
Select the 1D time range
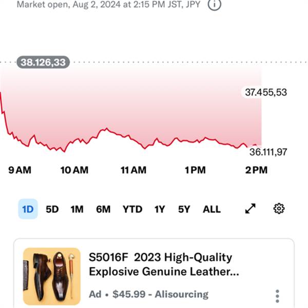pos(28,209)
